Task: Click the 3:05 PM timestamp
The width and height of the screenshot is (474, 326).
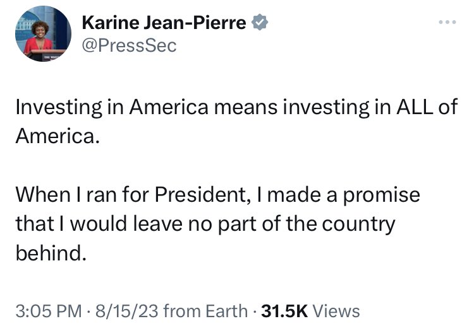Action: coord(49,311)
